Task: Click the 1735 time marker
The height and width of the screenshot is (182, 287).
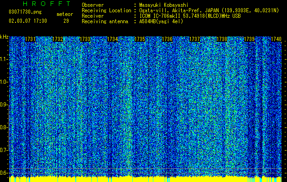Action: coord(140,39)
